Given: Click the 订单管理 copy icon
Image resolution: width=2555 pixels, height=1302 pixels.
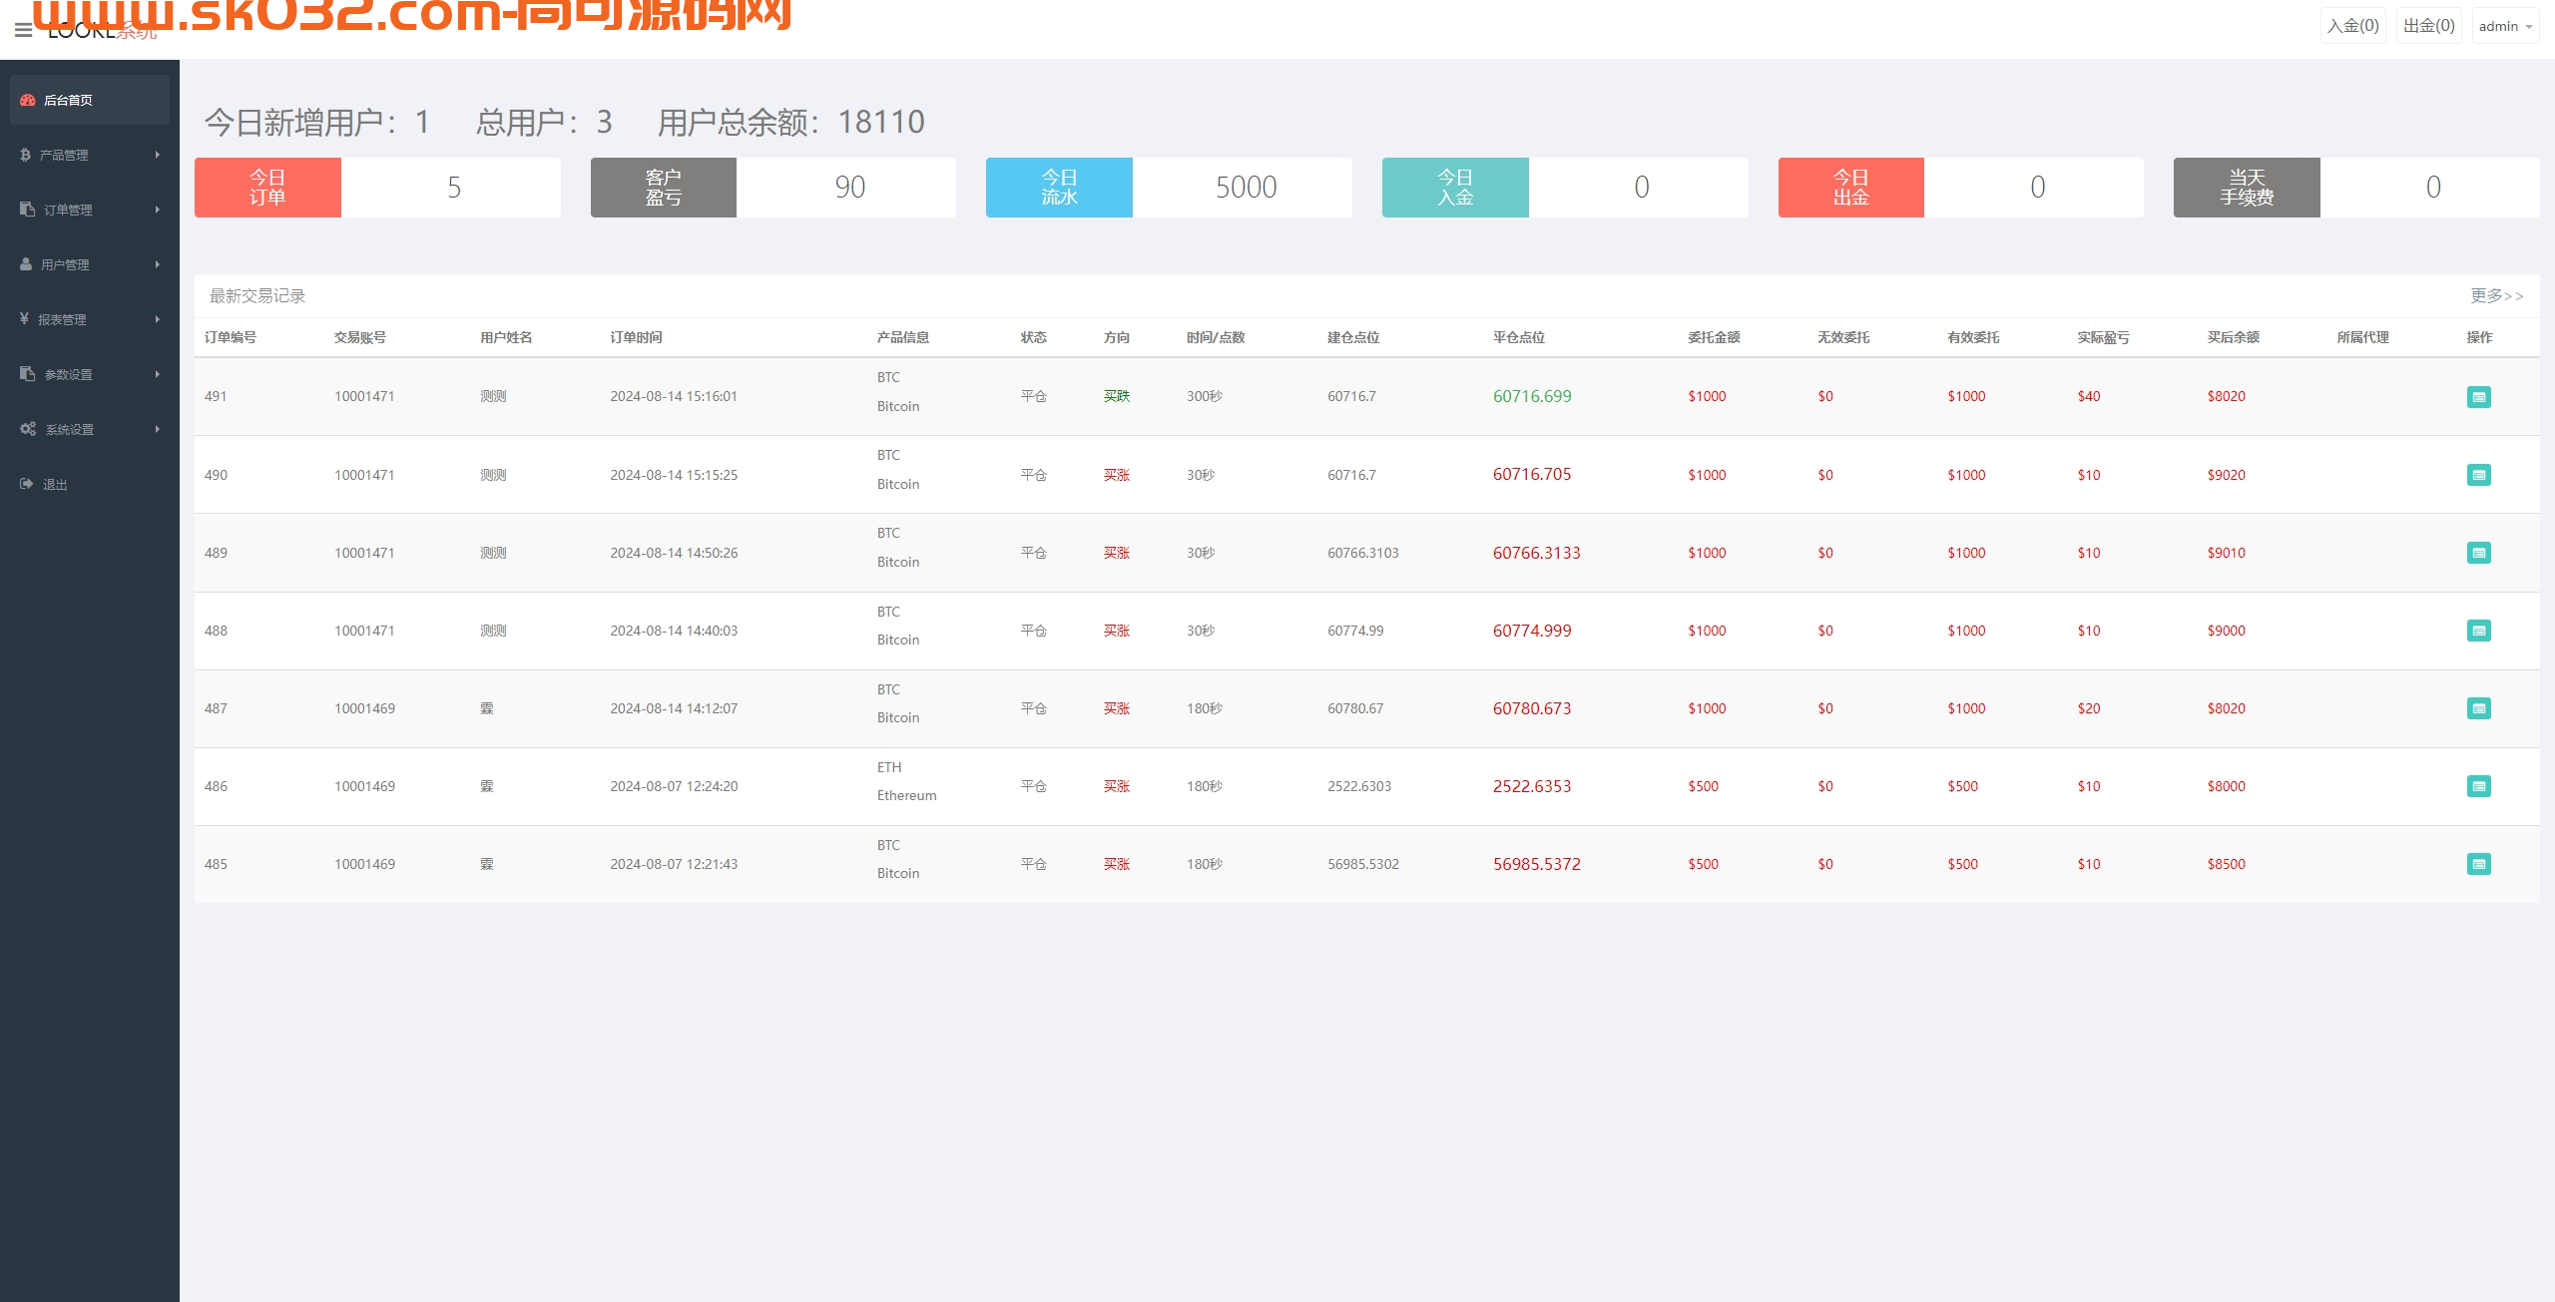Looking at the screenshot, I should point(27,210).
